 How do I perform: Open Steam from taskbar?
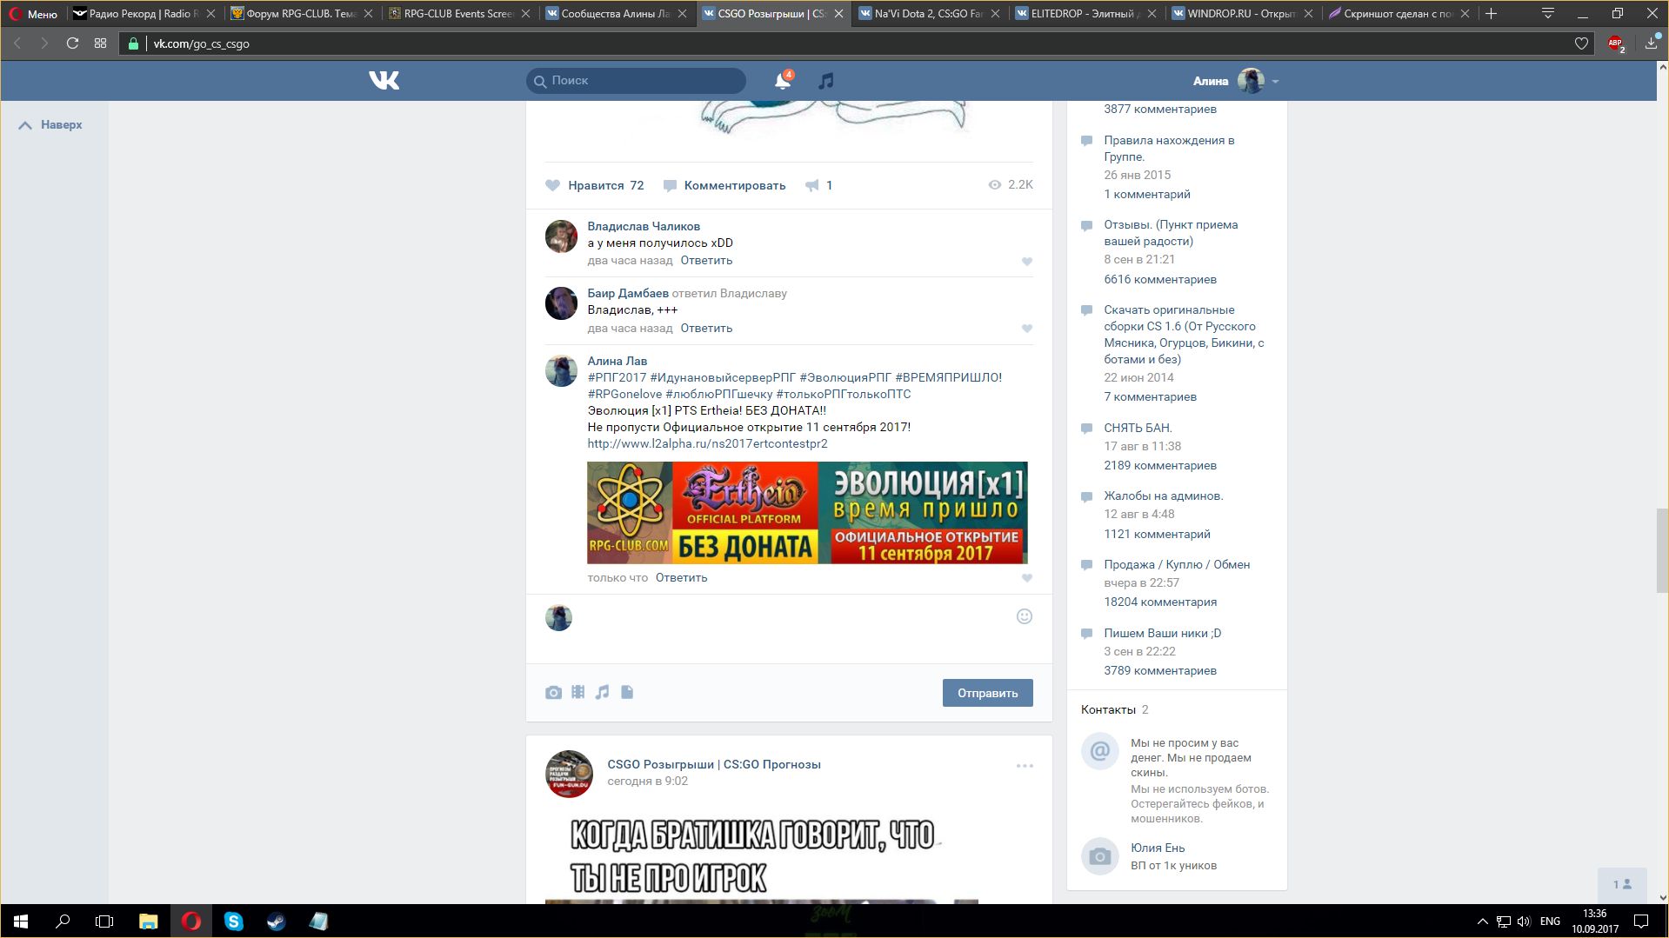tap(277, 921)
